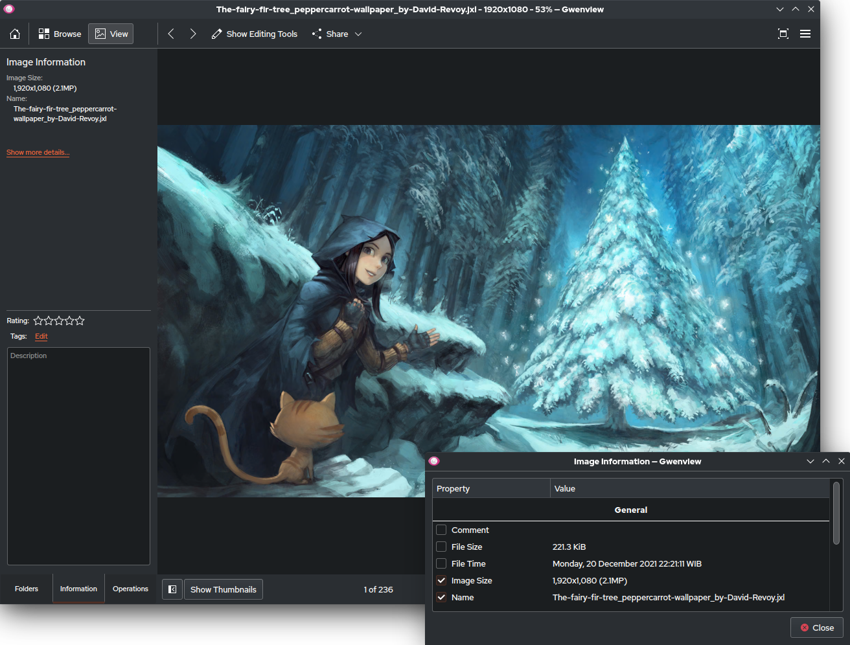Enter fullscreen mode
Viewport: 850px width, 645px height.
[783, 34]
